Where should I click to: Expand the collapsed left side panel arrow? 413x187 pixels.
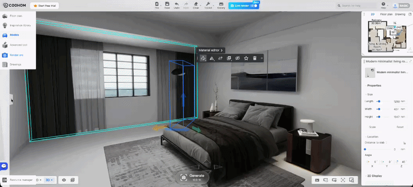tap(11, 99)
